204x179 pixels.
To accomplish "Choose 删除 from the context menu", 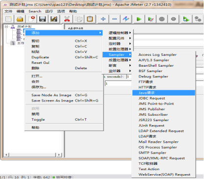I will coord(64,68).
